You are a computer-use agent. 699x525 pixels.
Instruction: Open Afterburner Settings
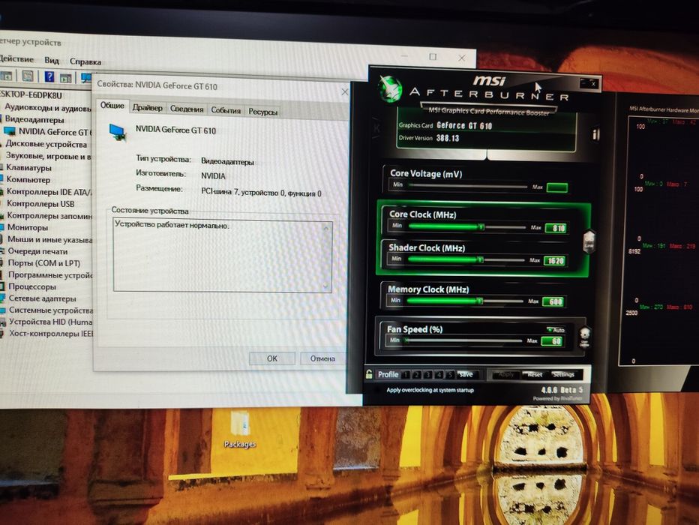(563, 374)
